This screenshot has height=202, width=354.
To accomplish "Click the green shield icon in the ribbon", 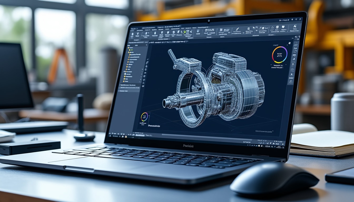I will tap(185, 32).
